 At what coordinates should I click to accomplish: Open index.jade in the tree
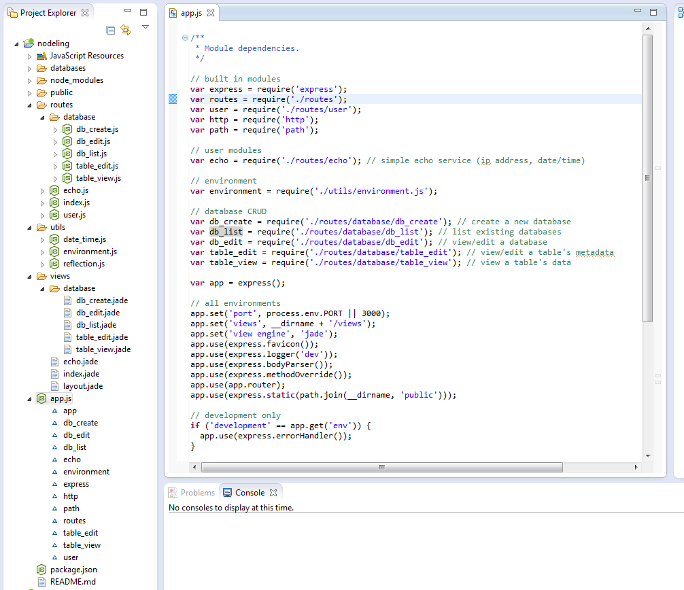(81, 374)
